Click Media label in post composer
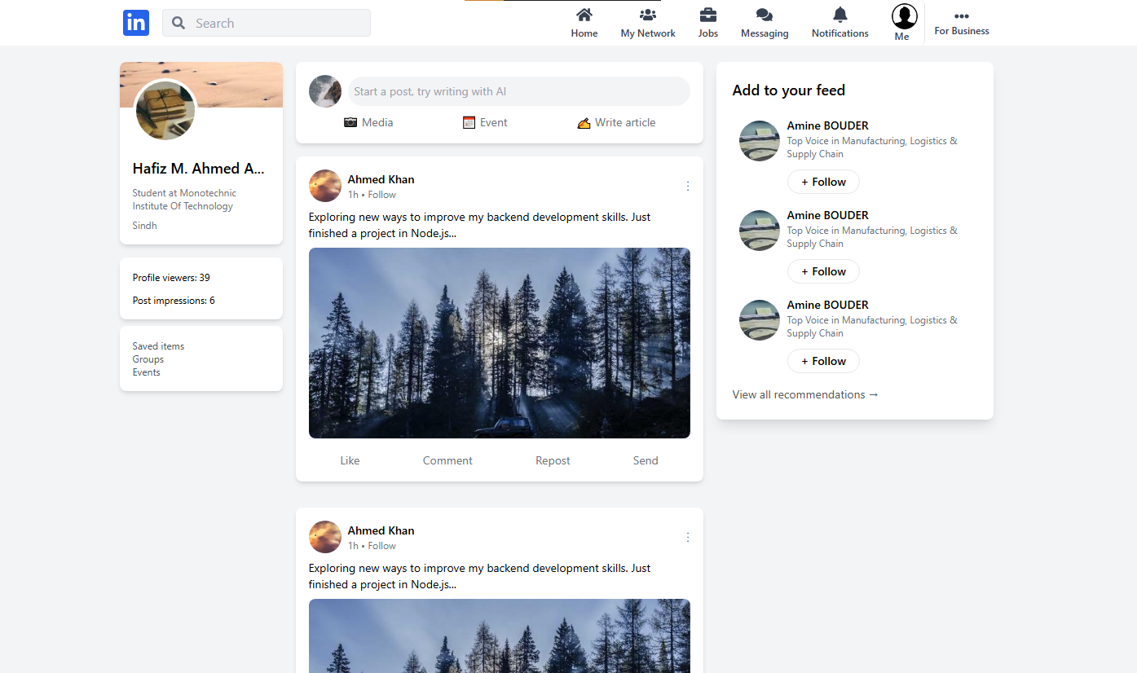Screen dimensions: 1137x673 [377, 122]
